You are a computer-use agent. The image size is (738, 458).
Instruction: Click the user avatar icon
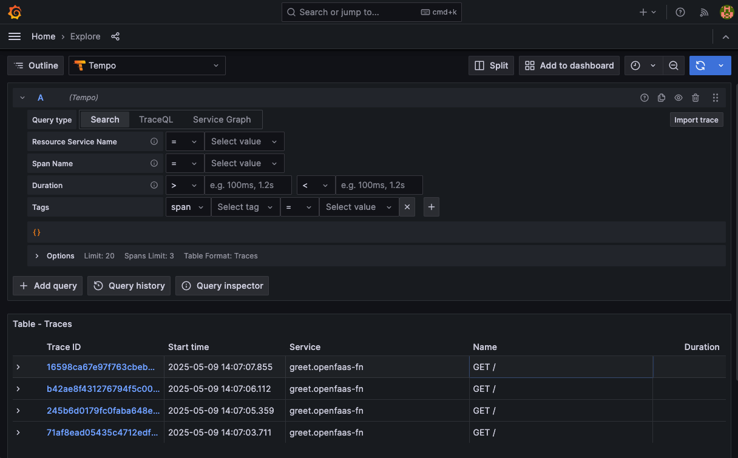[726, 12]
